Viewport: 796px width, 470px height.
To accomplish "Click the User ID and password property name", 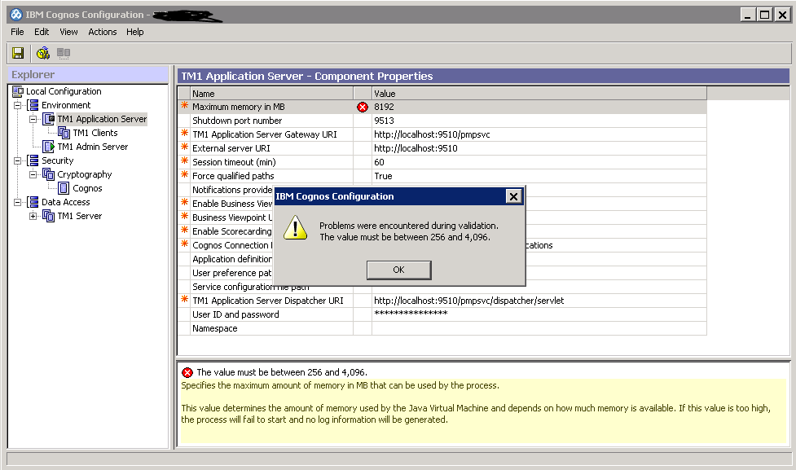I will [x=235, y=314].
